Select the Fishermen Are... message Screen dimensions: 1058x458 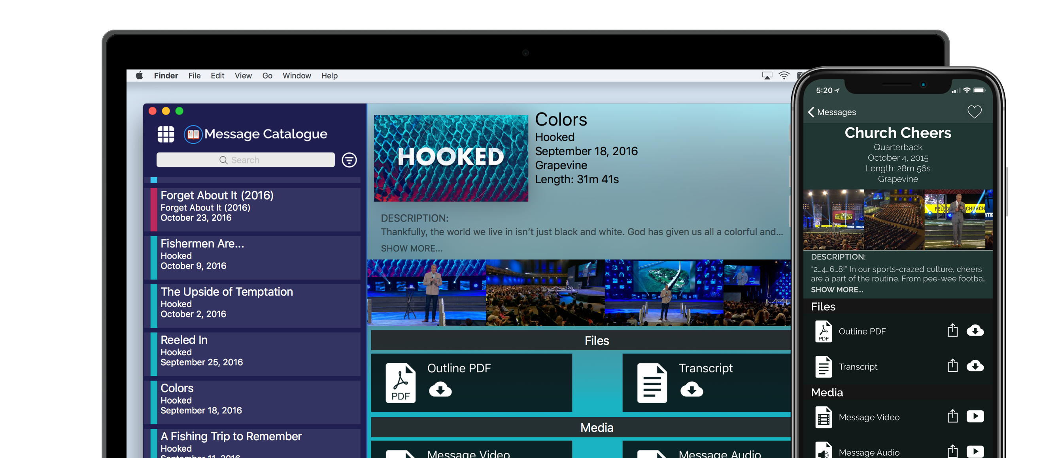[252, 257]
